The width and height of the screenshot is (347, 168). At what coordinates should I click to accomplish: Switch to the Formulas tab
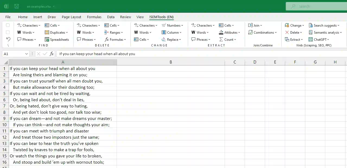click(94, 17)
